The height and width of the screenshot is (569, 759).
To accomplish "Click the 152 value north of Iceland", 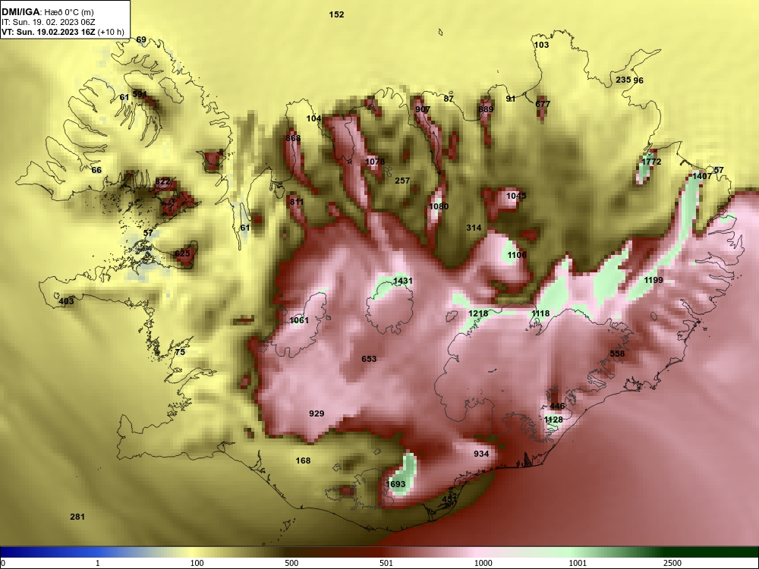I will point(336,14).
